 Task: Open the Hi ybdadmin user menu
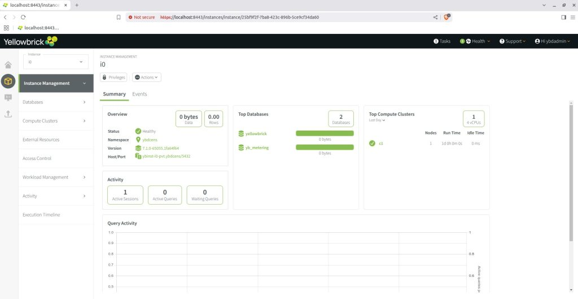coord(553,41)
